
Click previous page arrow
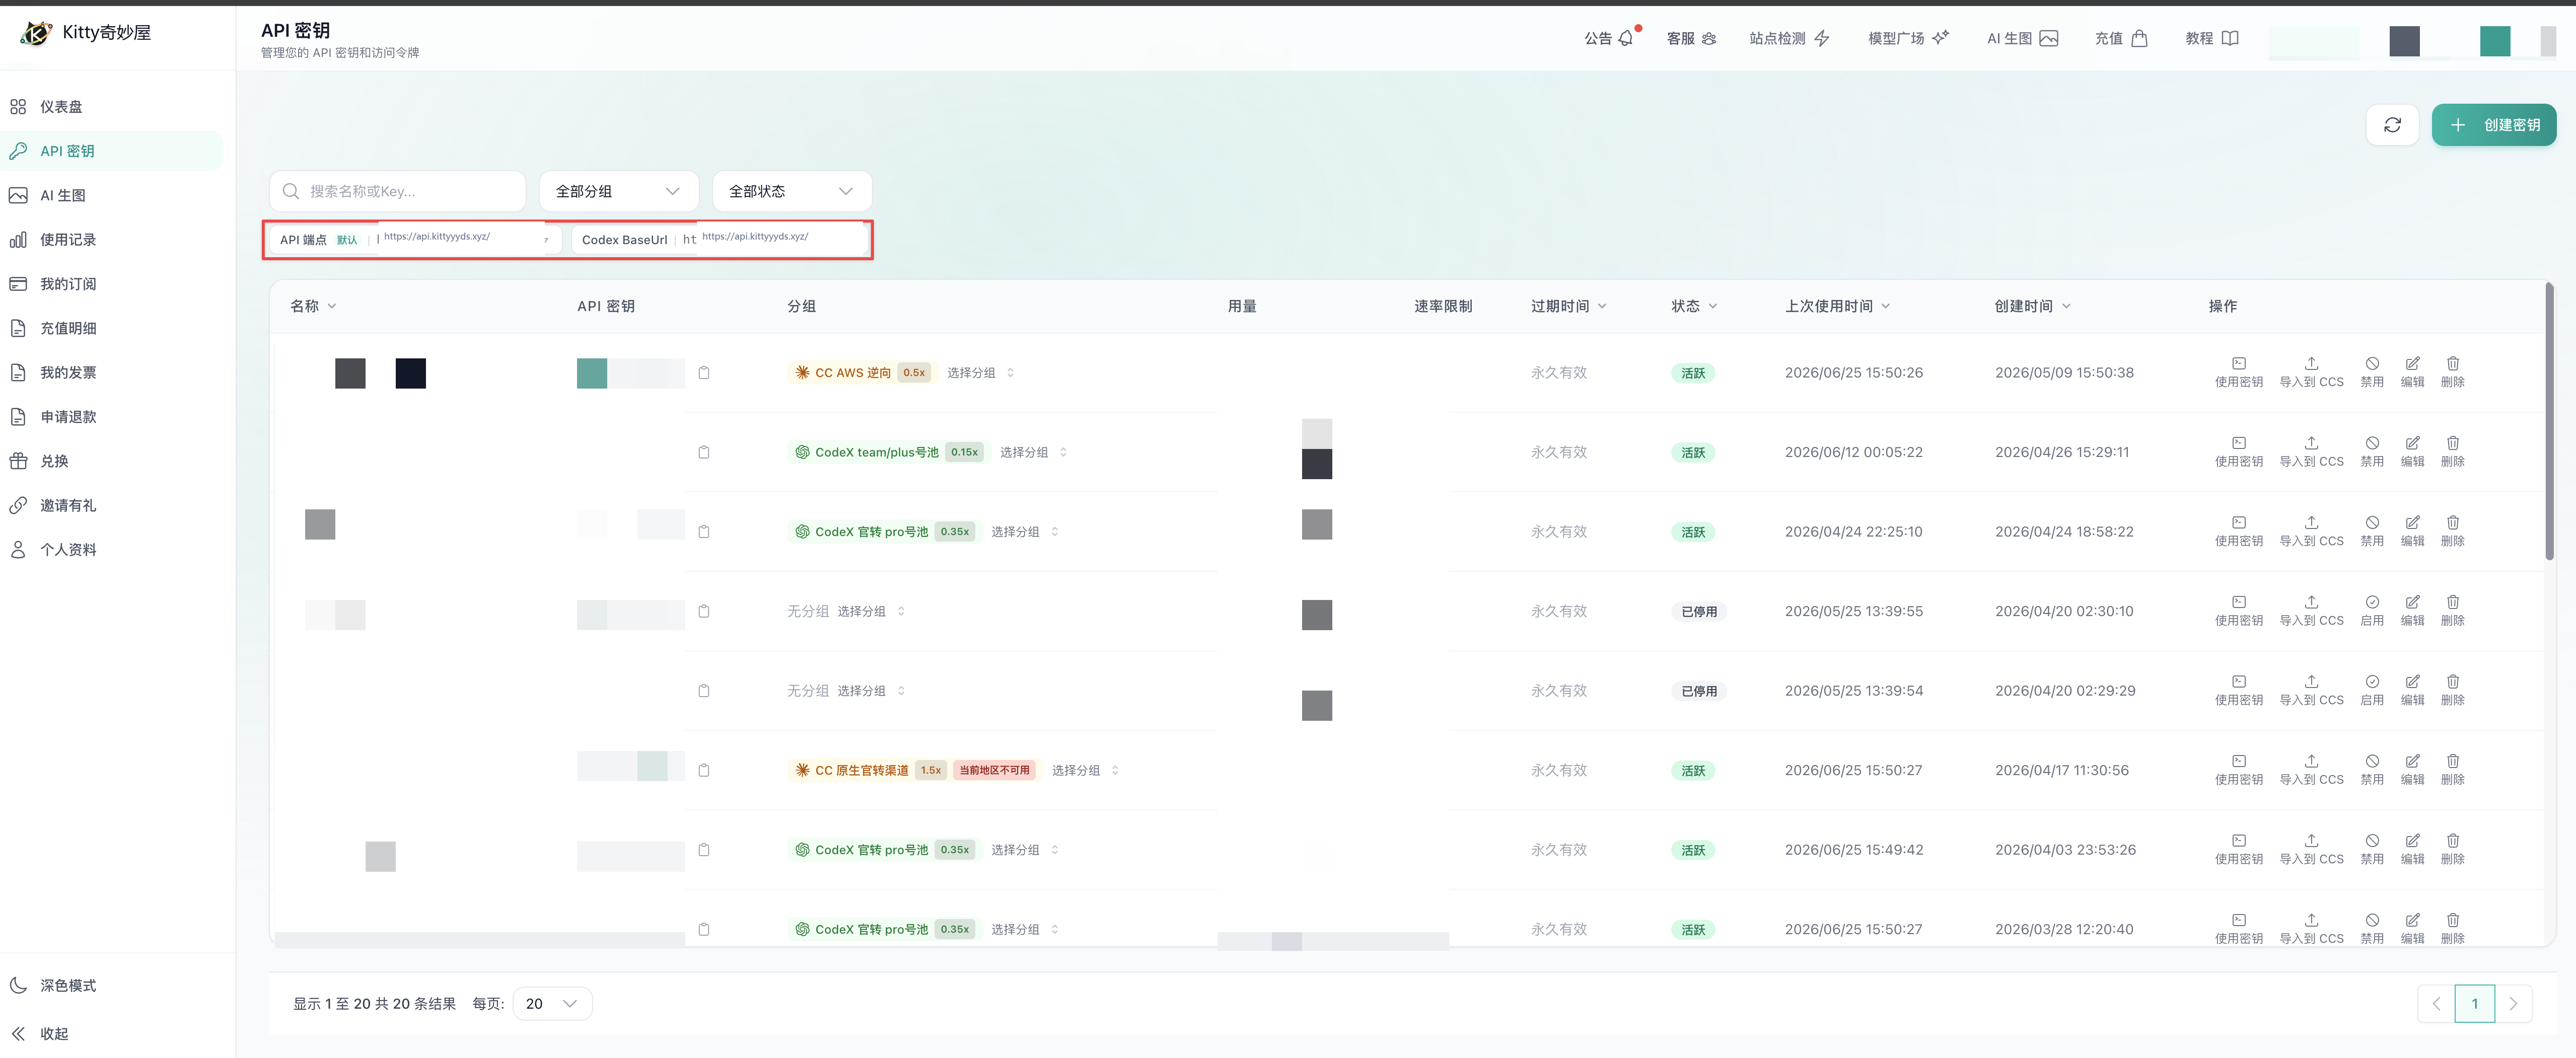(x=2436, y=1003)
